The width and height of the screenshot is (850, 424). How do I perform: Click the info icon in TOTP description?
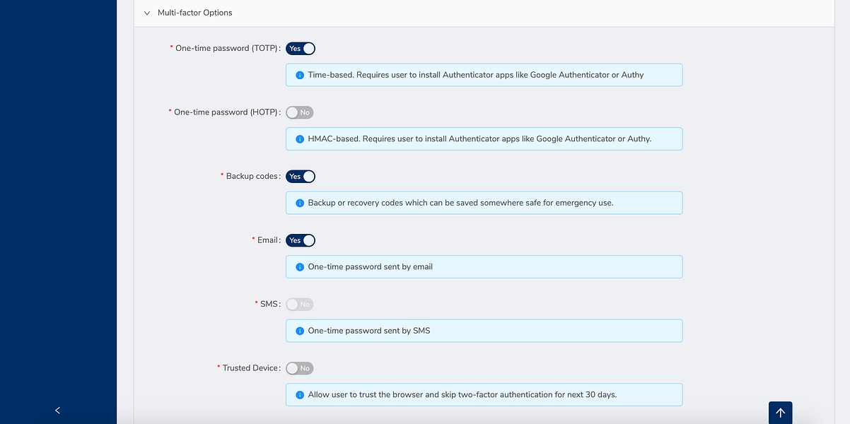[300, 75]
